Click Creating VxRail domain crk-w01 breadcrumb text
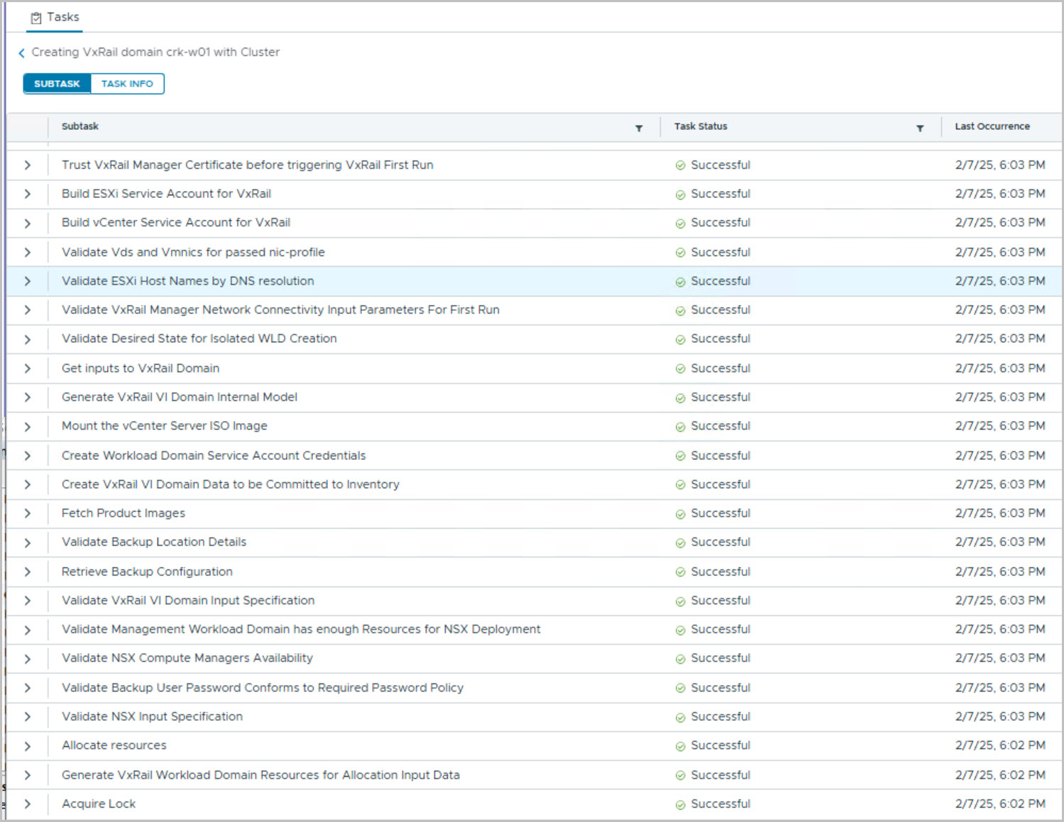 (x=155, y=53)
